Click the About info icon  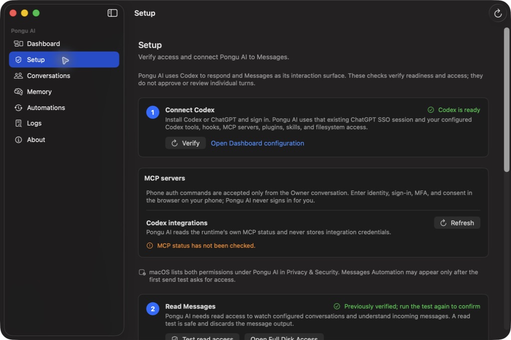coord(18,139)
